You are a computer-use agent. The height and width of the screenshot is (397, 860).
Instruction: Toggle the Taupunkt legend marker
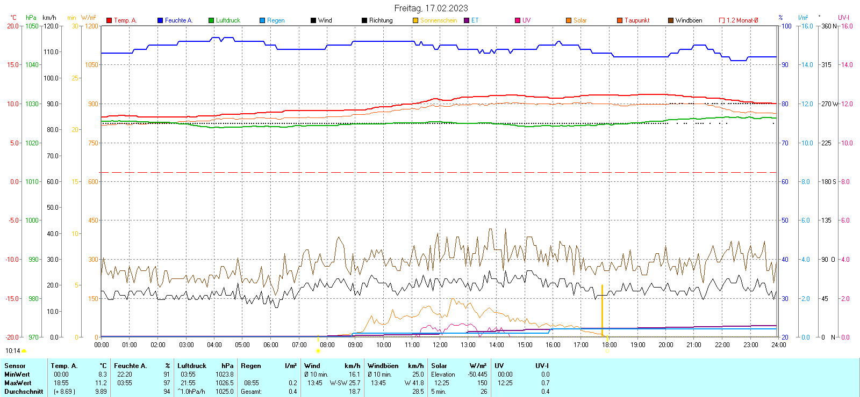(x=620, y=20)
